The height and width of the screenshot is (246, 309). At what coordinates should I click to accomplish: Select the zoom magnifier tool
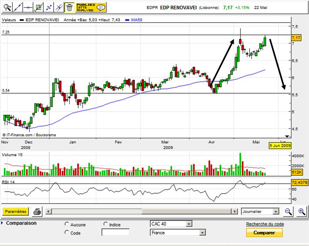click(7, 8)
